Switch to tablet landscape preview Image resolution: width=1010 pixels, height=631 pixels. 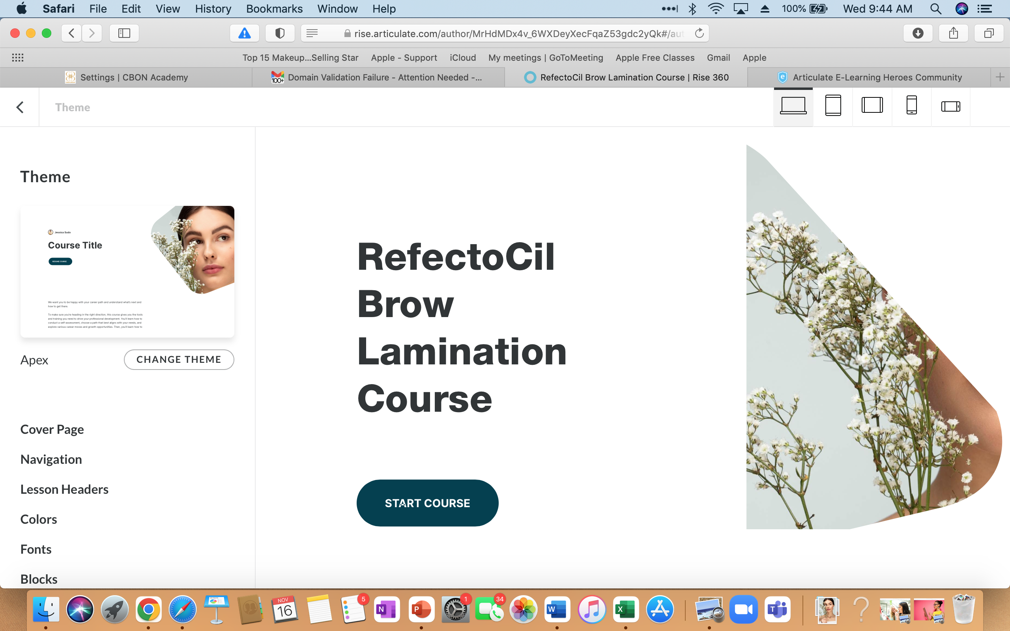(x=872, y=106)
